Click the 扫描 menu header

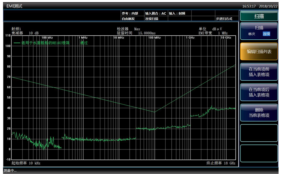pos(259,16)
